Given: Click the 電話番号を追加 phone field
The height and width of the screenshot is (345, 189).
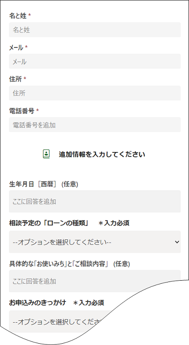Looking at the screenshot, I should click(95, 125).
